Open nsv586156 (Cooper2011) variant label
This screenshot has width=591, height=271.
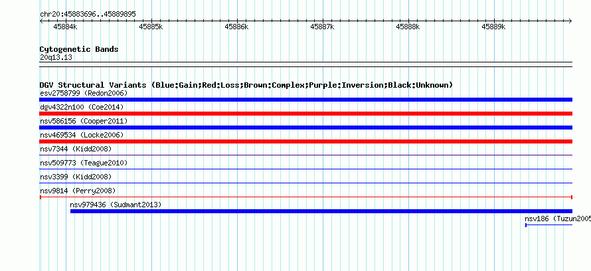coord(84,121)
